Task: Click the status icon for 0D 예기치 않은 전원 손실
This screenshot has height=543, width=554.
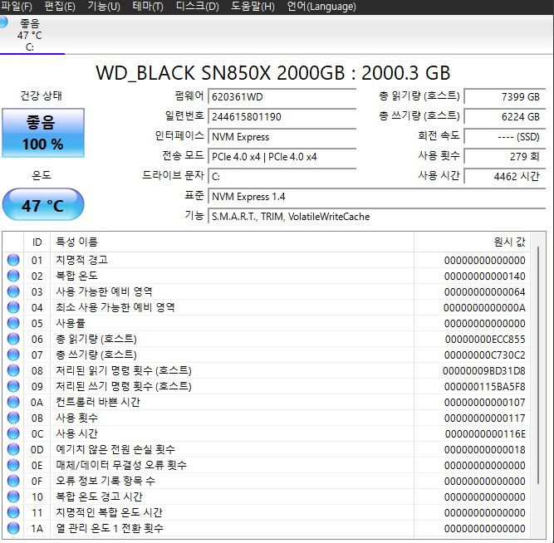Action: pyautogui.click(x=13, y=449)
